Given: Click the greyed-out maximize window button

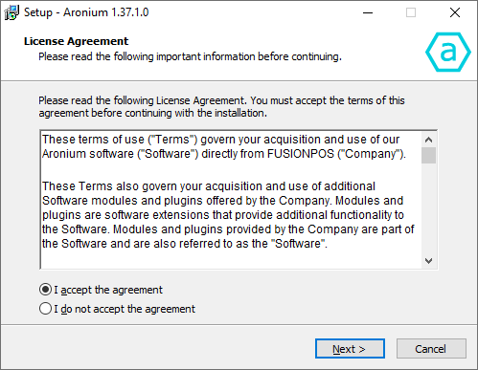Looking at the screenshot, I should [411, 12].
